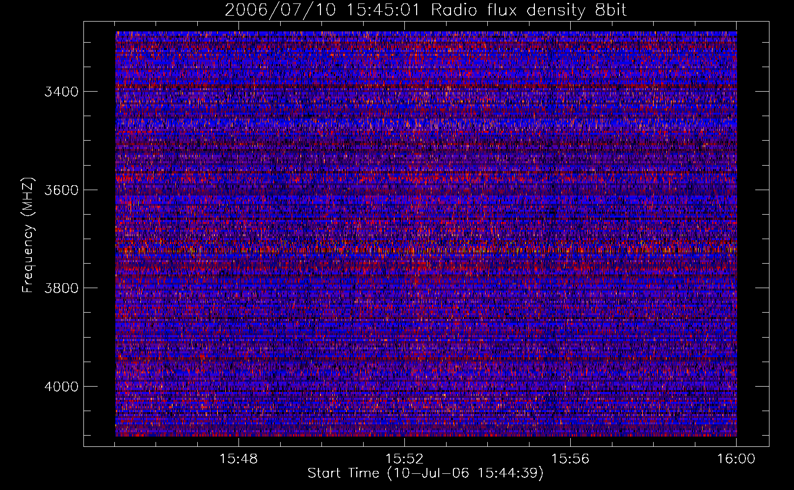The height and width of the screenshot is (490, 794).
Task: Click the bright red-yellow band near 3720 MHz
Action: (426, 250)
